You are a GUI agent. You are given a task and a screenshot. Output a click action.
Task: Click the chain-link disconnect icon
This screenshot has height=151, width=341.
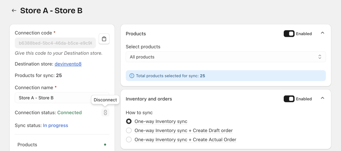[105, 113]
